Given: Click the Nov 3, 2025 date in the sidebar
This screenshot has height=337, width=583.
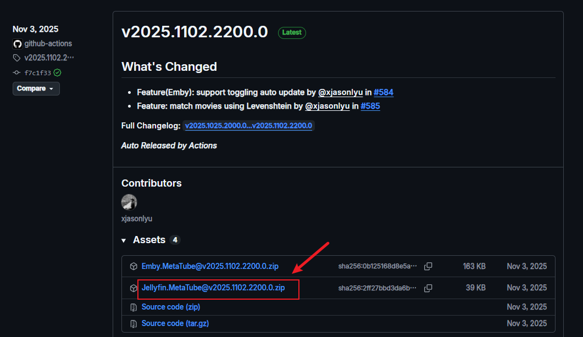Looking at the screenshot, I should [35, 29].
